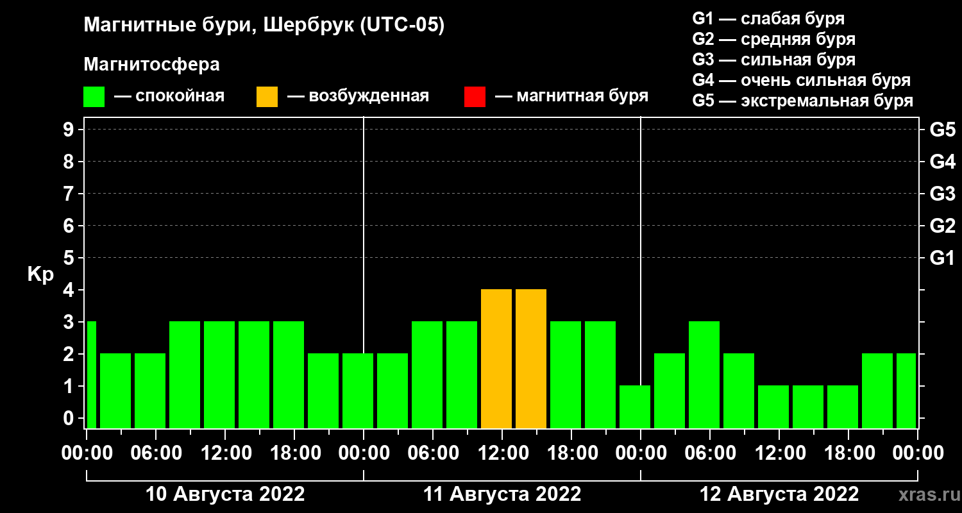
Task: Click the green 'спокойная' legend swatch
Action: (94, 97)
